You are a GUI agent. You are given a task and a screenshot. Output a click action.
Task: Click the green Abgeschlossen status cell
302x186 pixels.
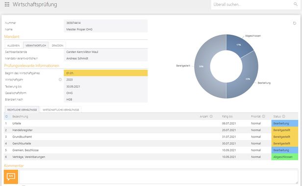pos(285,157)
